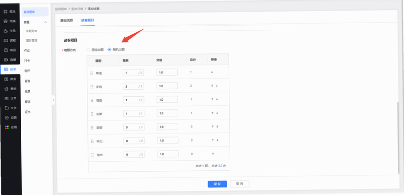Viewport: 404px width, 195px height.
Task: Open the 留言 menu item
Action: pos(28,81)
